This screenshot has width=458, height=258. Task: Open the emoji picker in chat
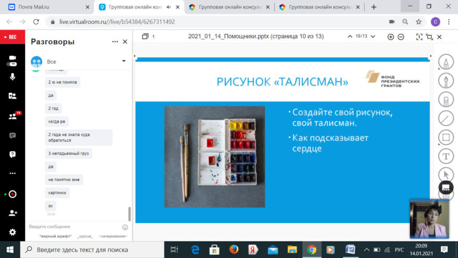pyautogui.click(x=125, y=227)
